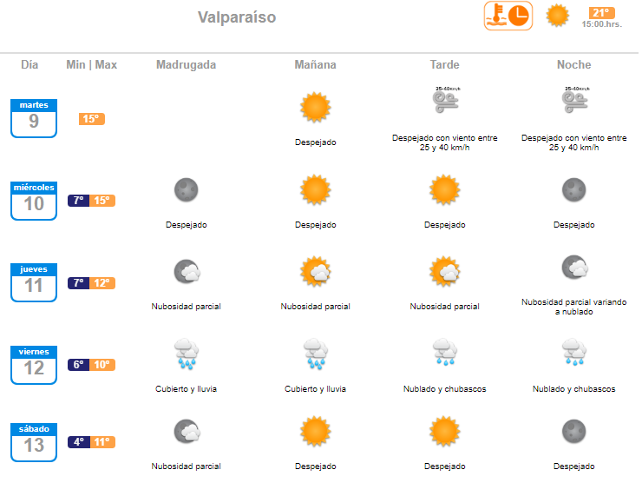Click the partly cloudy sun for jueves Mañana
Screen dimensions: 642x483
click(x=315, y=271)
